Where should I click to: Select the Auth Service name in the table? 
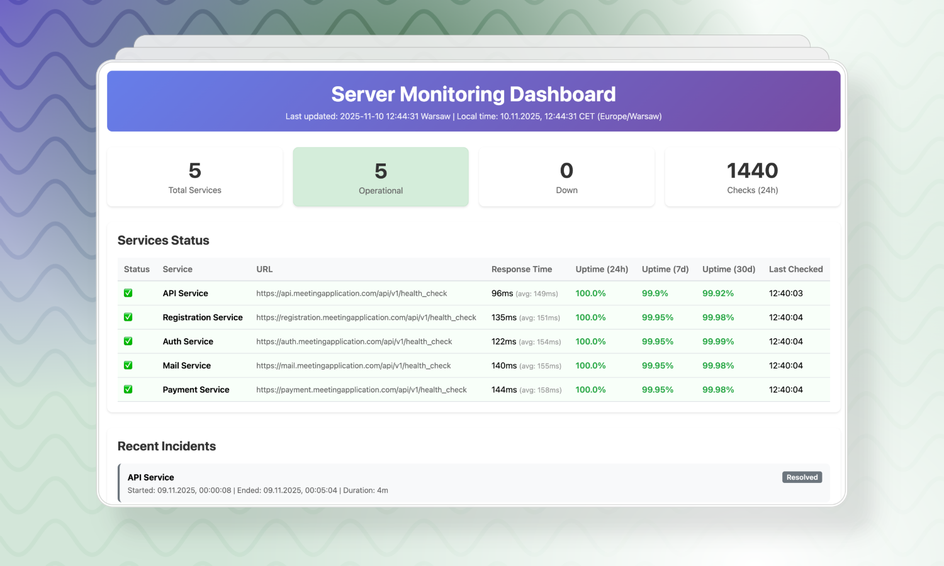point(188,341)
